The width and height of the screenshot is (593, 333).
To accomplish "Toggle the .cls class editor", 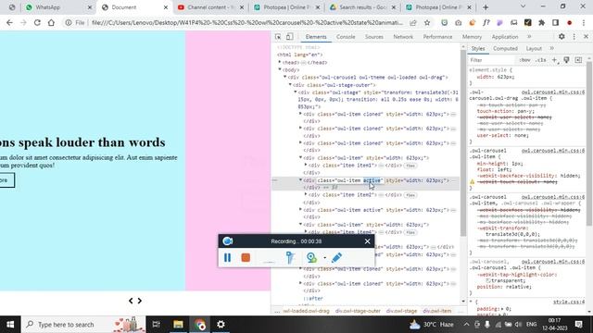I will tap(541, 60).
